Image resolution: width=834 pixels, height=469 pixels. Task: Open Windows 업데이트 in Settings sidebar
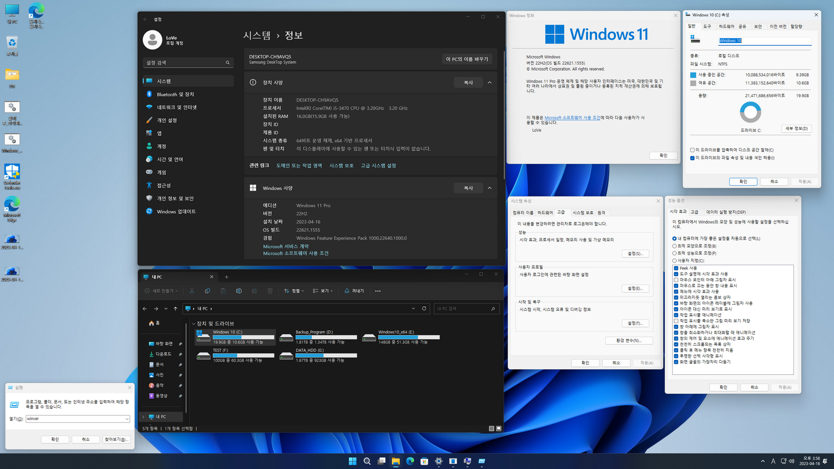pos(188,211)
